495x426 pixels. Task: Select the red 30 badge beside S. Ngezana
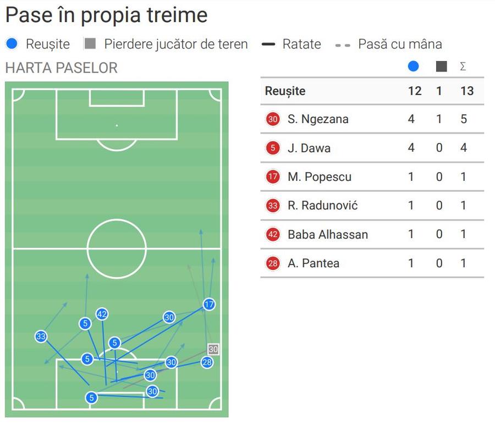click(273, 119)
